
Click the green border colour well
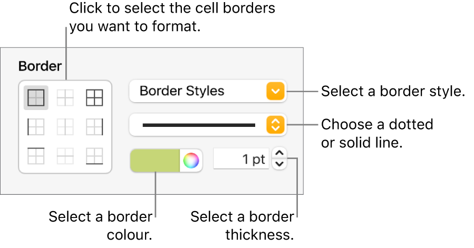point(155,160)
